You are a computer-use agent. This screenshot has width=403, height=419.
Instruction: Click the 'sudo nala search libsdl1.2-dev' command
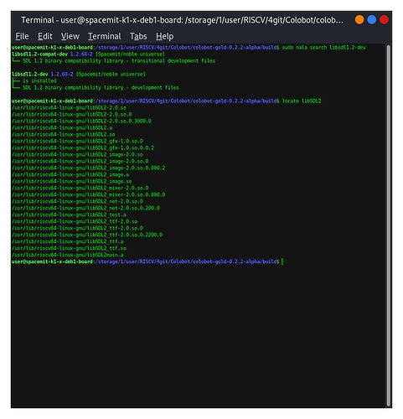click(x=324, y=48)
